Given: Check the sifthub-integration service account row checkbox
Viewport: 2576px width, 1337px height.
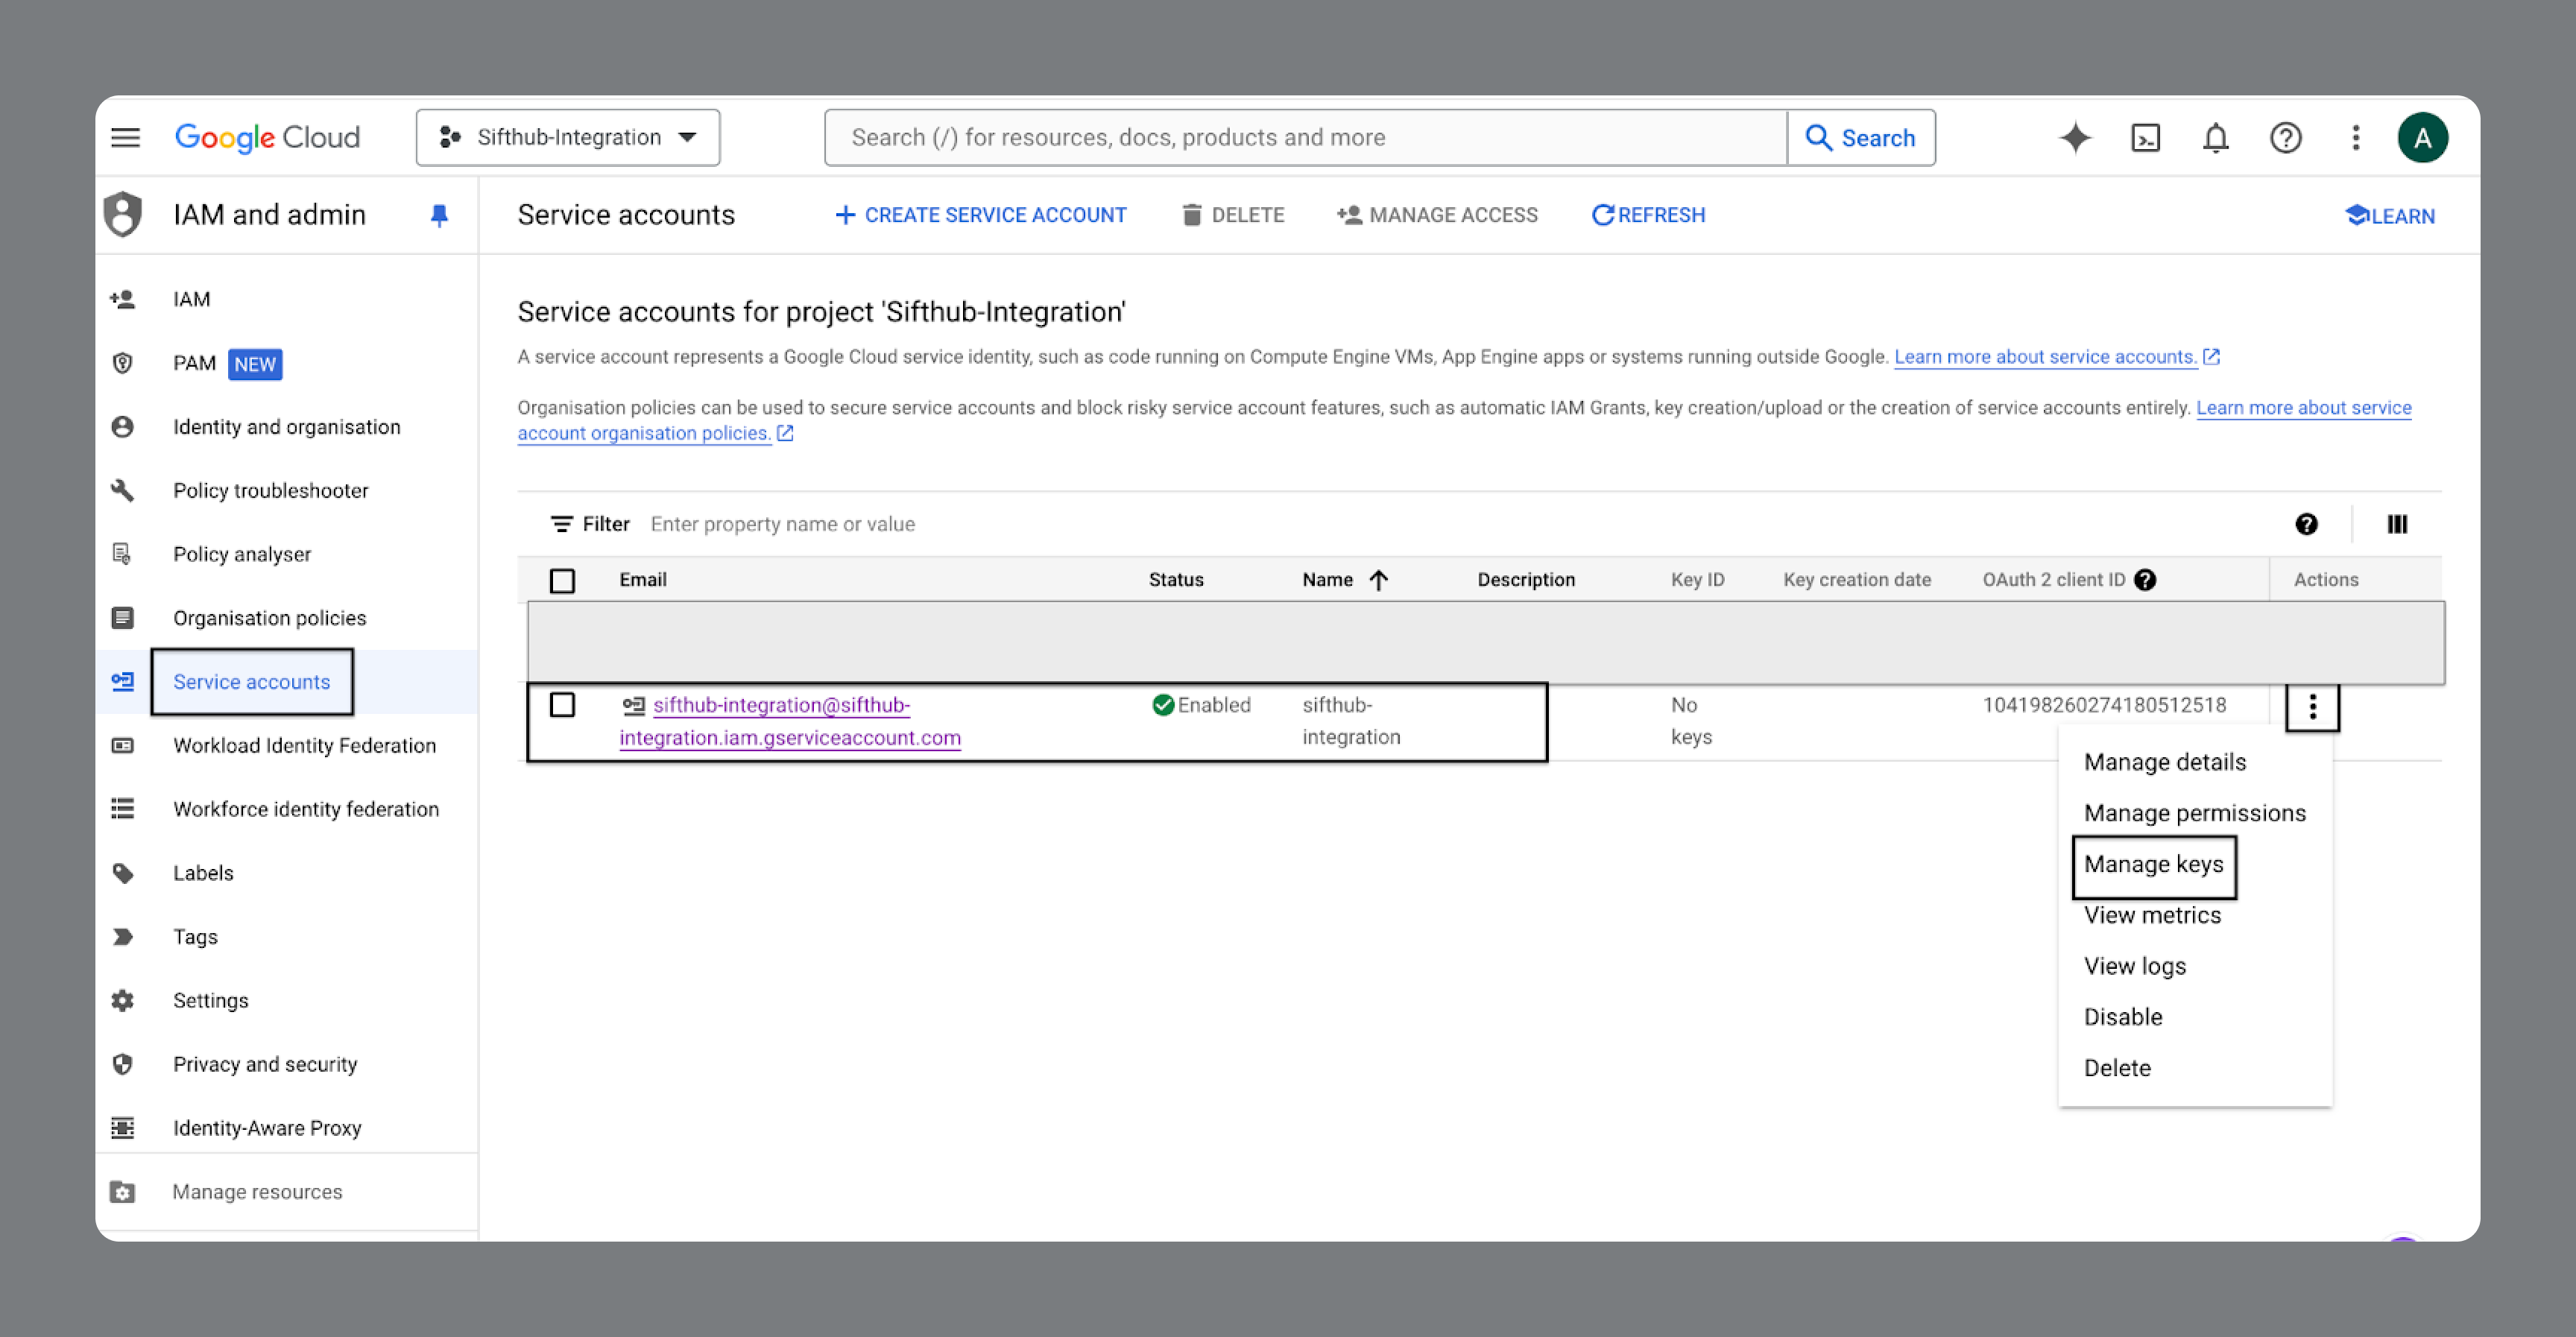Looking at the screenshot, I should click(x=562, y=705).
